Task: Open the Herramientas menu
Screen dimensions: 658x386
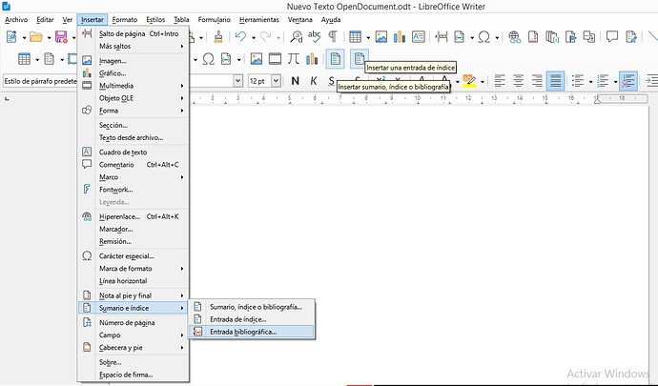Action: 259,20
